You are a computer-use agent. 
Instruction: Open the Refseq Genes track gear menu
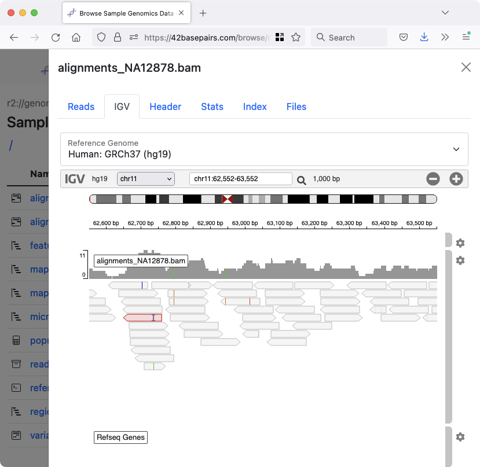[460, 437]
